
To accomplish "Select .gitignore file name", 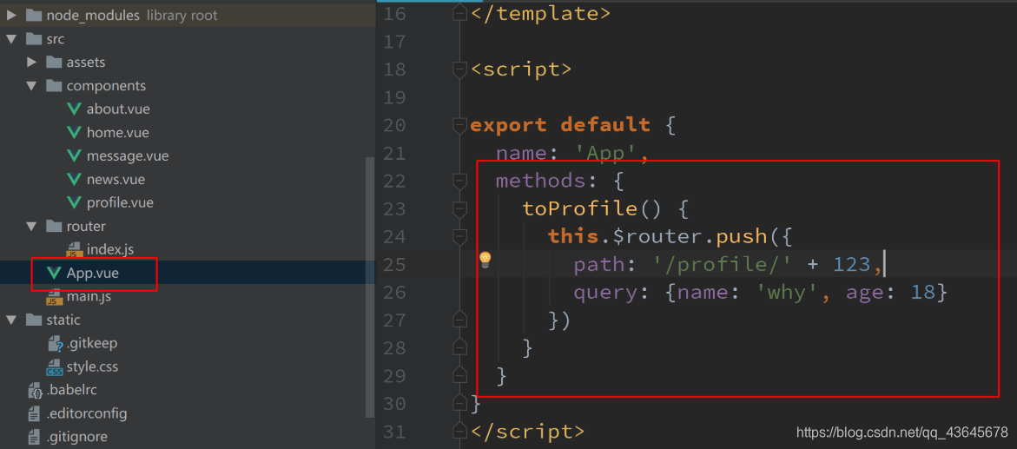I will 76,438.
